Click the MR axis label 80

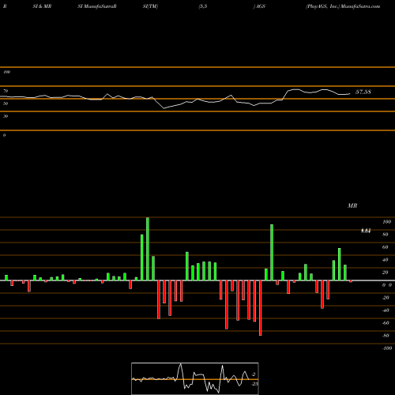[x=386, y=235]
